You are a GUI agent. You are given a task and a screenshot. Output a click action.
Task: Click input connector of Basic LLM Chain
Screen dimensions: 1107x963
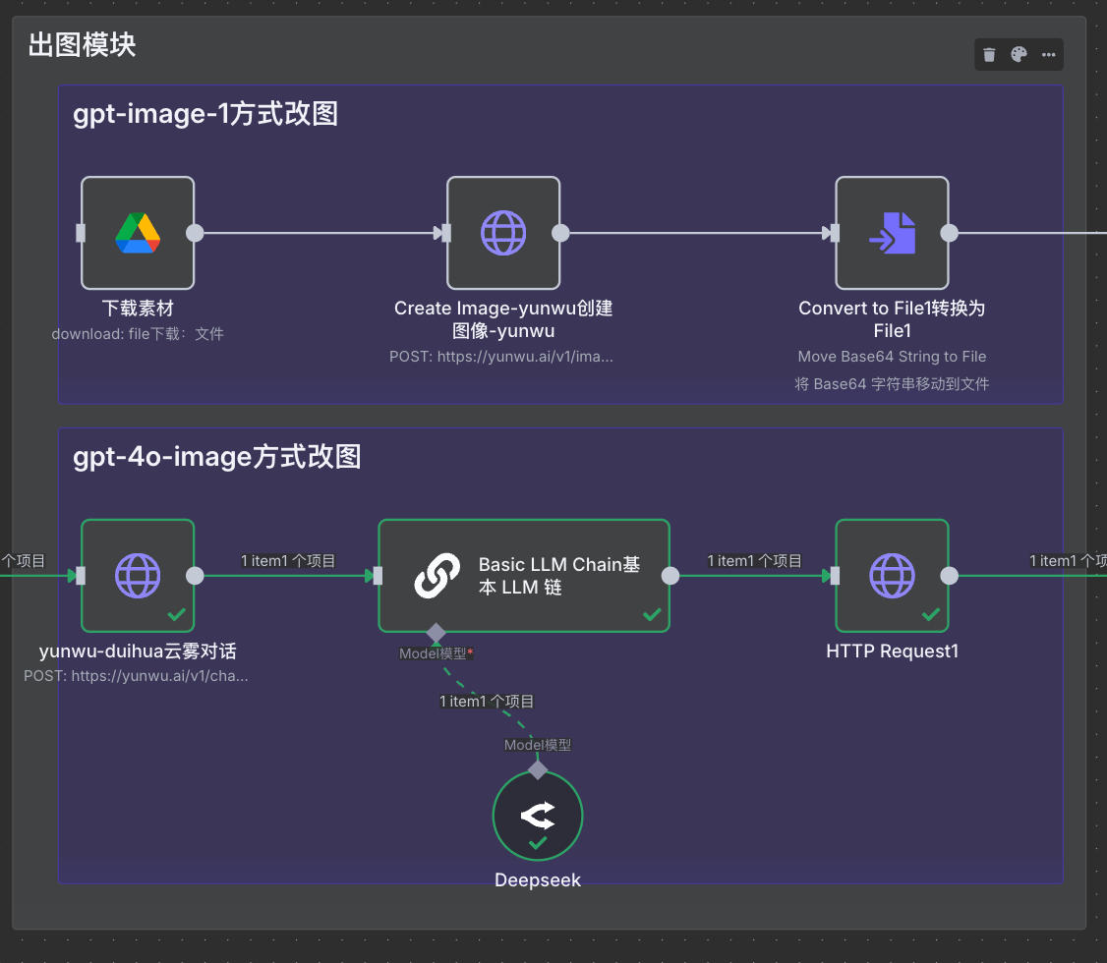(x=378, y=576)
